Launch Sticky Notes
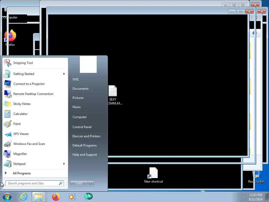 click(x=35, y=104)
